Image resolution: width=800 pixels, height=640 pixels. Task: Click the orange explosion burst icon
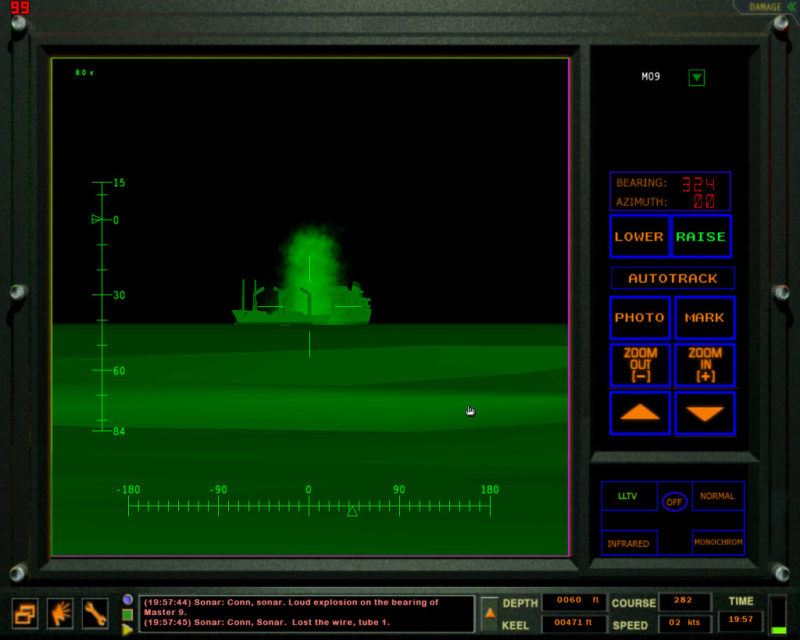(60, 613)
